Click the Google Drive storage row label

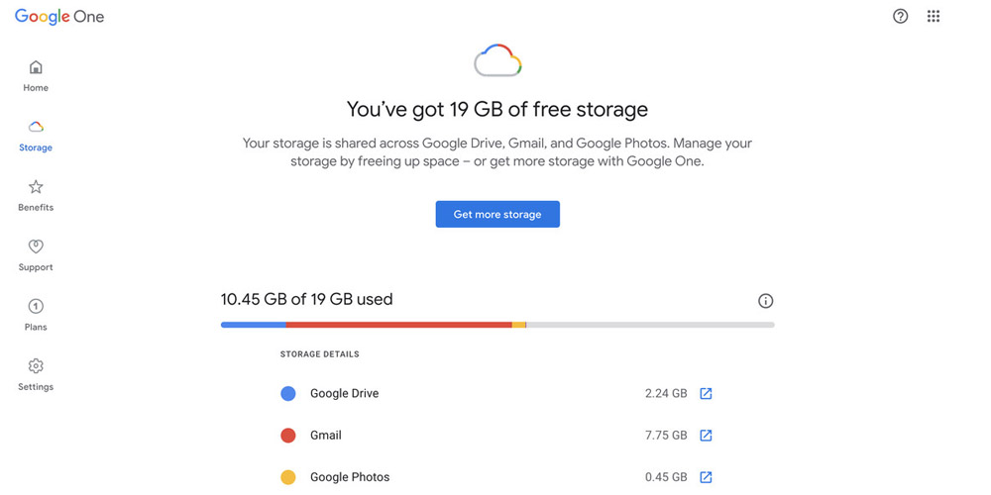coord(344,393)
